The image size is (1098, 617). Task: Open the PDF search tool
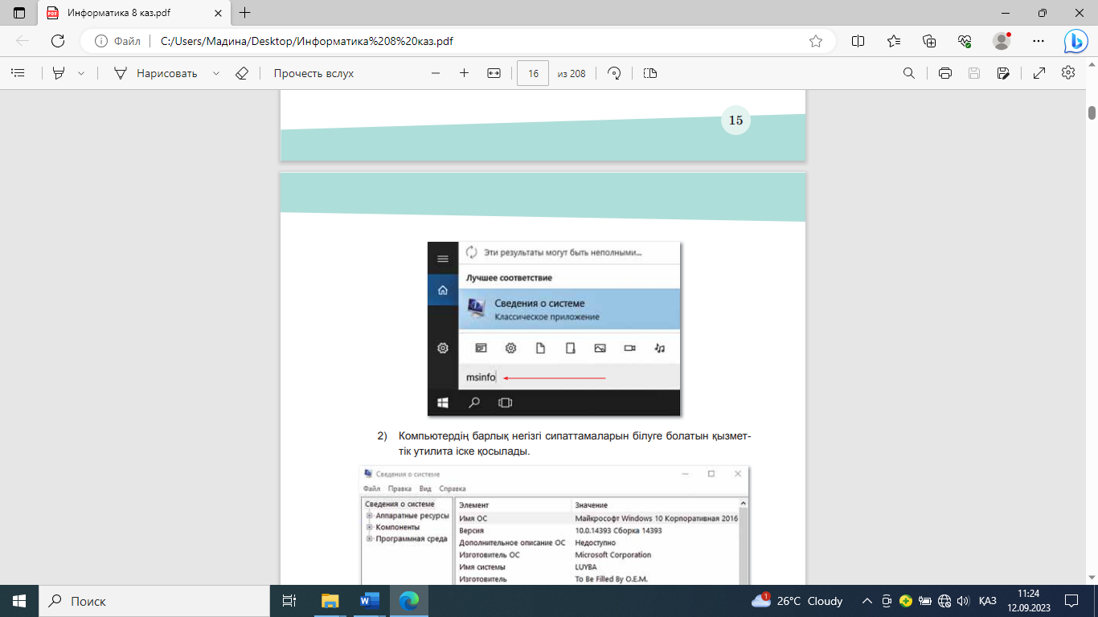pos(909,73)
